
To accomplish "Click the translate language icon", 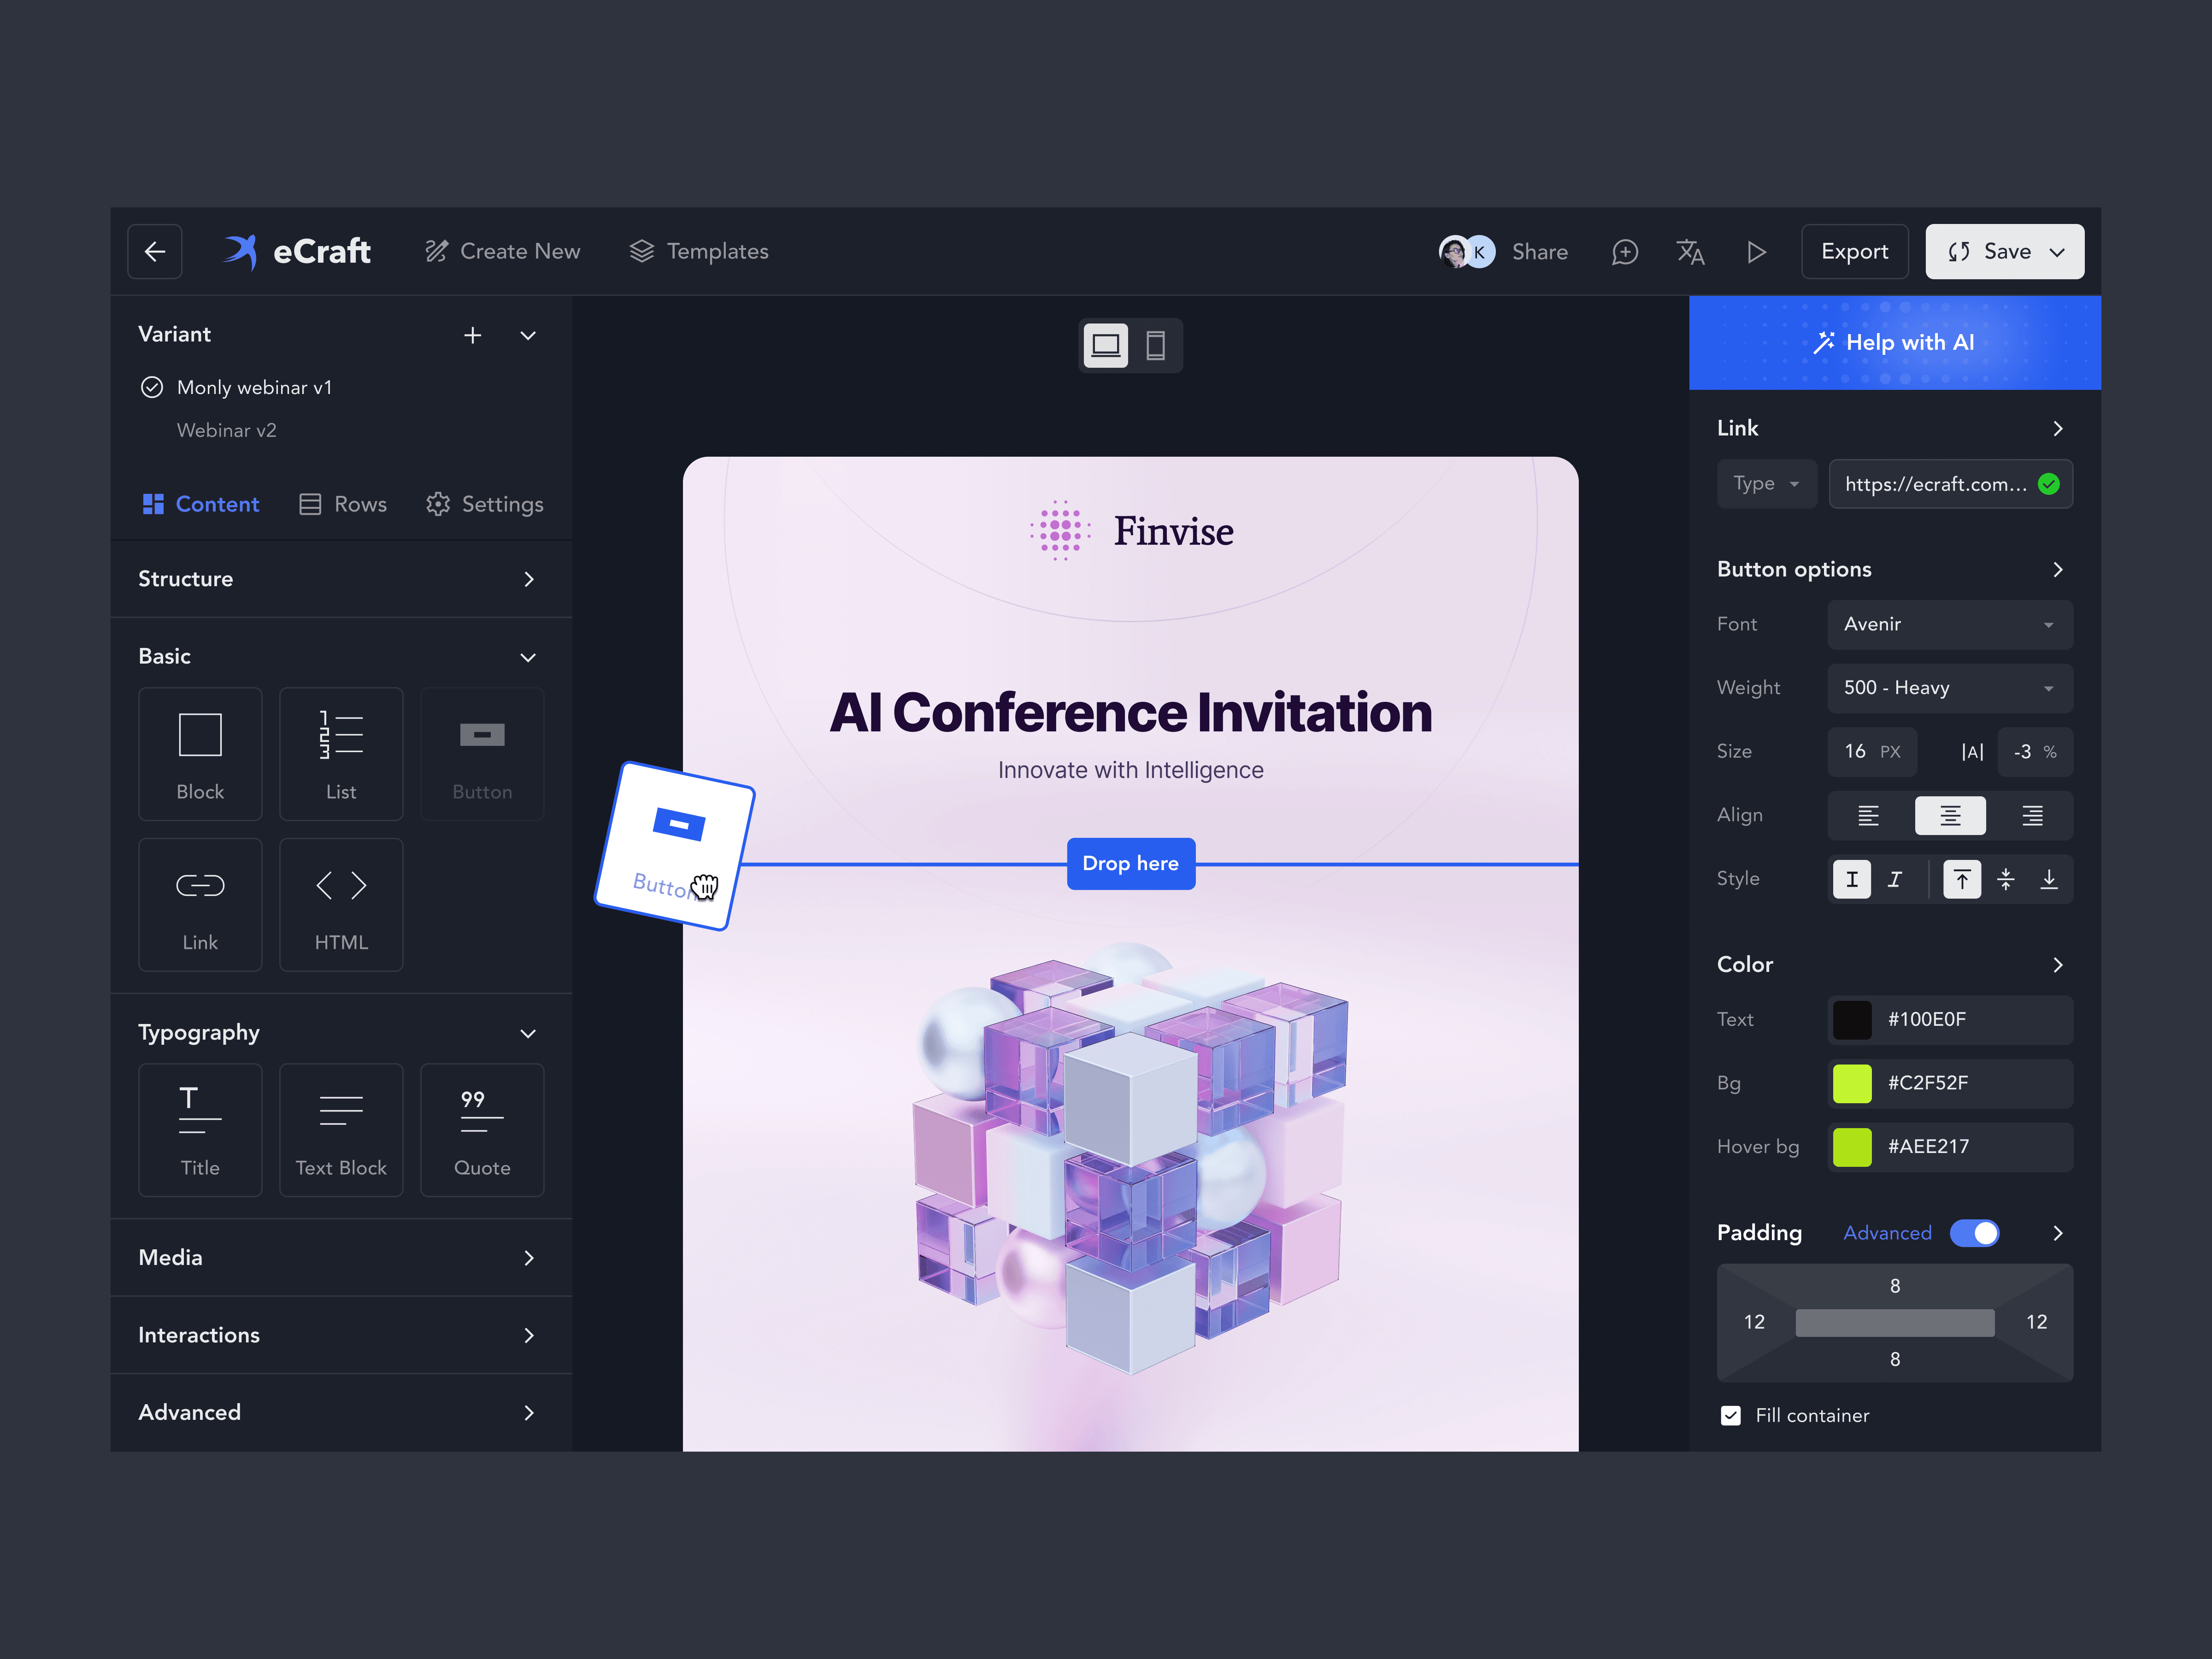I will pyautogui.click(x=1690, y=252).
